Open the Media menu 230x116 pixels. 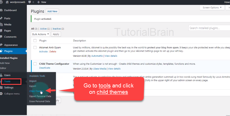point(8,24)
